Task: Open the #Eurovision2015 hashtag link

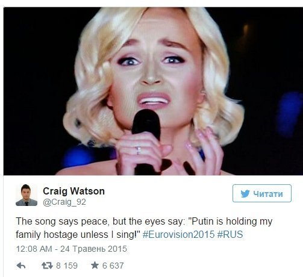Action: tap(178, 234)
